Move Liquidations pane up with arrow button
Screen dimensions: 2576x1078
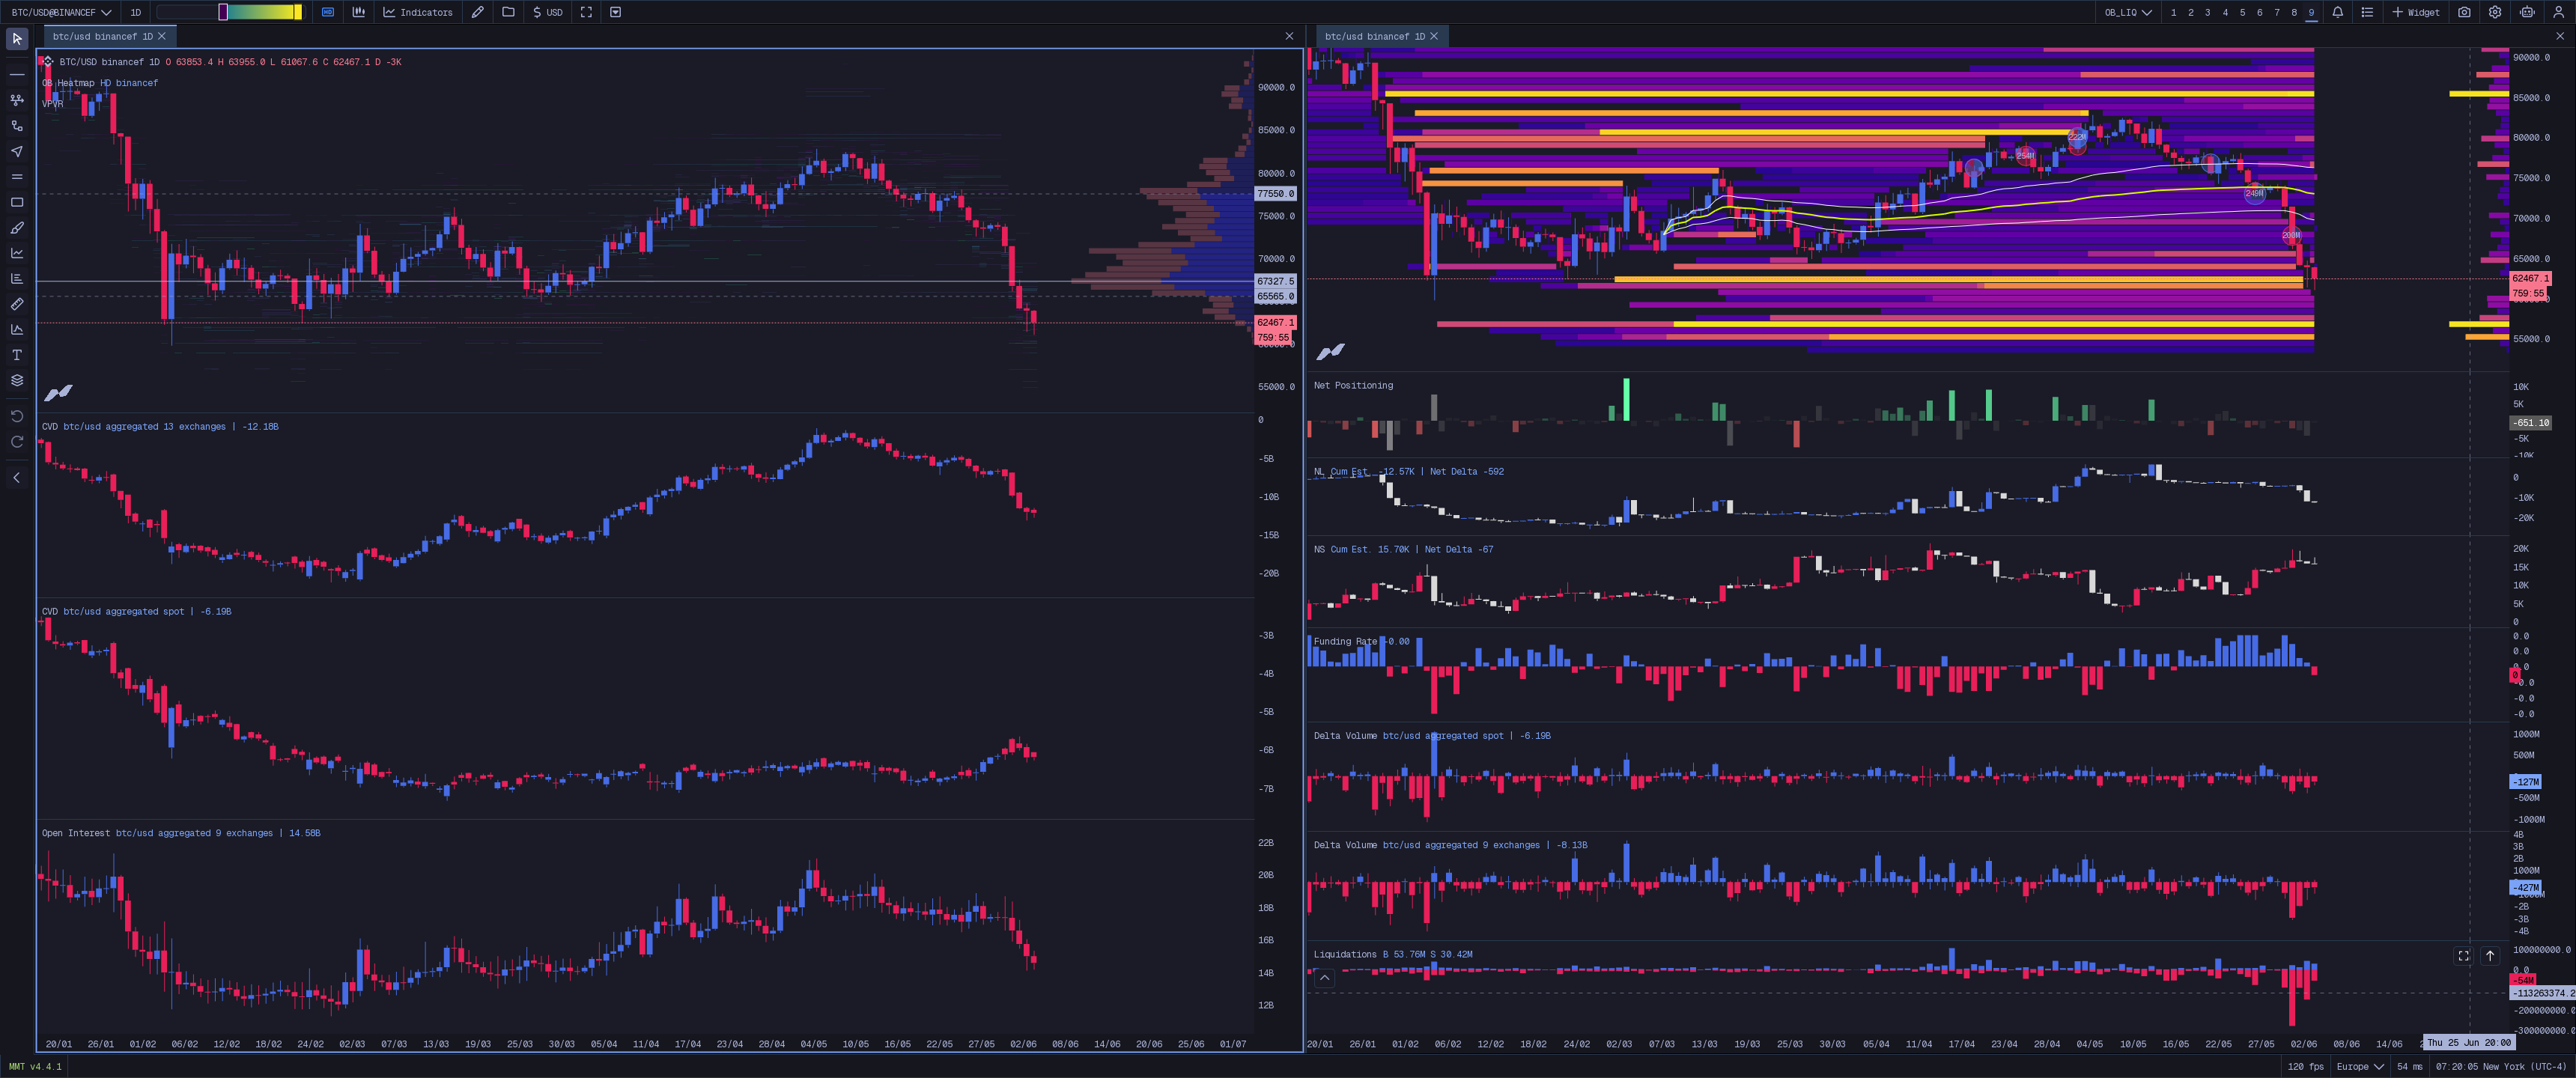2490,956
